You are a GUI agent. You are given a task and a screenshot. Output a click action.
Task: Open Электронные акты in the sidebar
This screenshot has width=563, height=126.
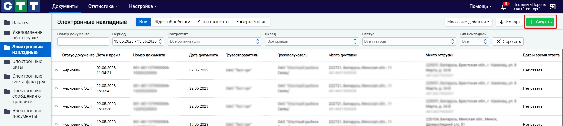click(x=27, y=64)
